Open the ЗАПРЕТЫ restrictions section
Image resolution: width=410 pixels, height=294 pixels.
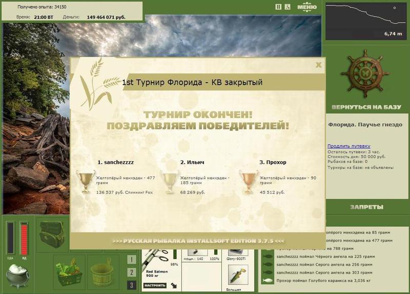(366, 207)
